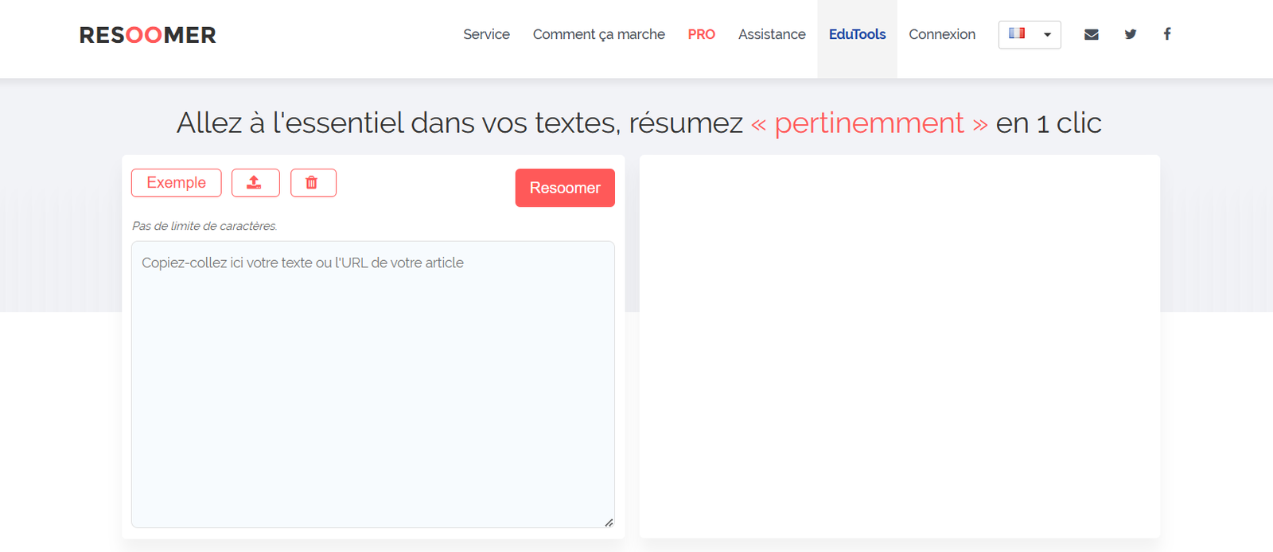Click the empty summary output panel
This screenshot has width=1273, height=552.
click(899, 346)
